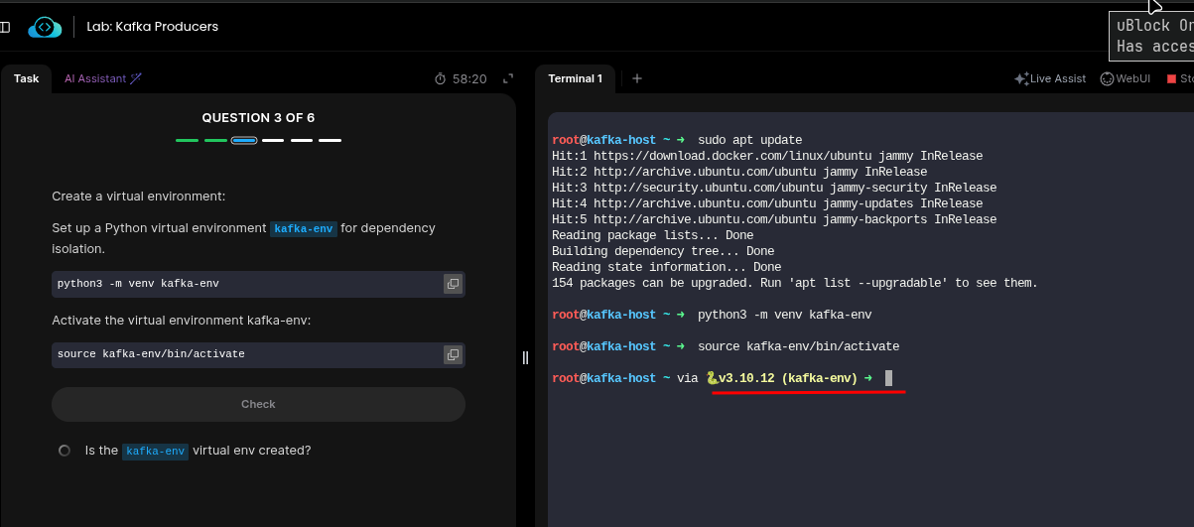Click the Create a virtual environment text
Screen dimensions: 1194x527
click(139, 197)
